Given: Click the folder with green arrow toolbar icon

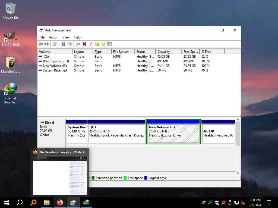Looking at the screenshot, I should (x=97, y=44).
